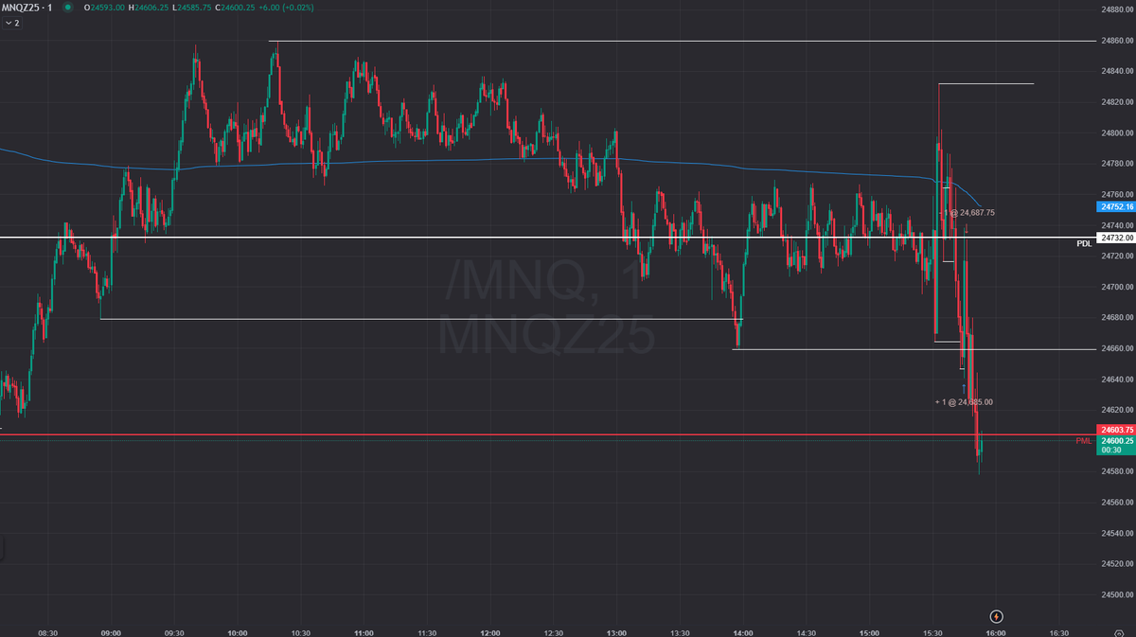
Task: Expand the collapsed indicators legend showing 2
Action: 11,23
